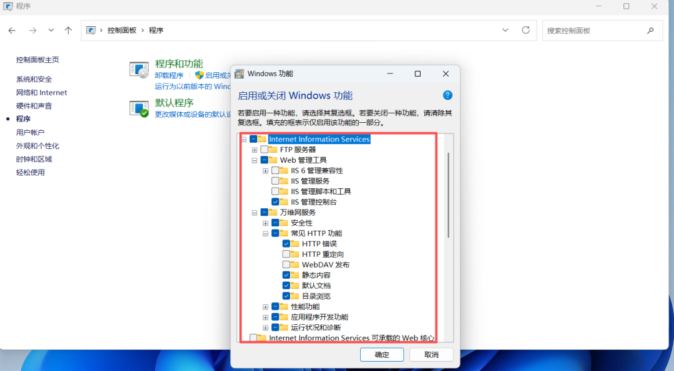Open 用户帐户 category
This screenshot has height=371, width=674.
point(30,132)
